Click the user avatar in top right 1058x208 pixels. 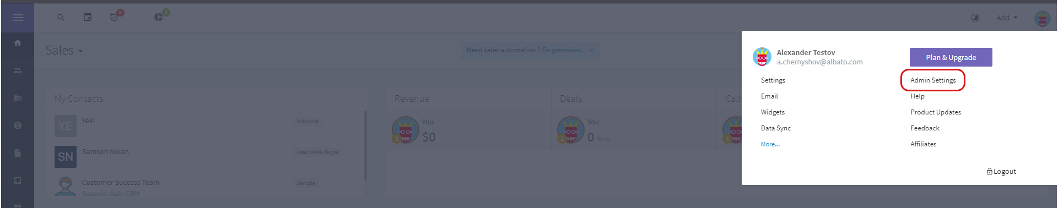[1042, 19]
